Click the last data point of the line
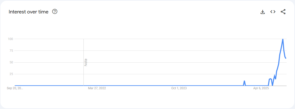This screenshot has width=295, height=109. click(x=286, y=58)
